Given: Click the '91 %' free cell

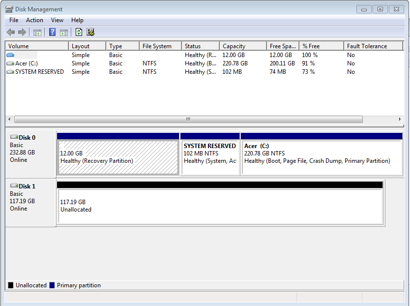Looking at the screenshot, I should [308, 63].
